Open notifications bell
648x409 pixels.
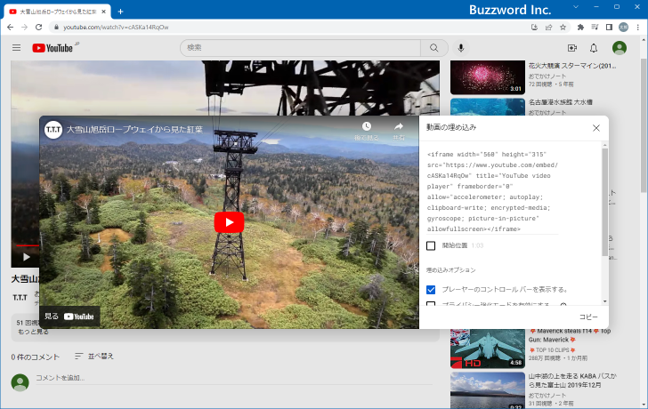coord(594,48)
